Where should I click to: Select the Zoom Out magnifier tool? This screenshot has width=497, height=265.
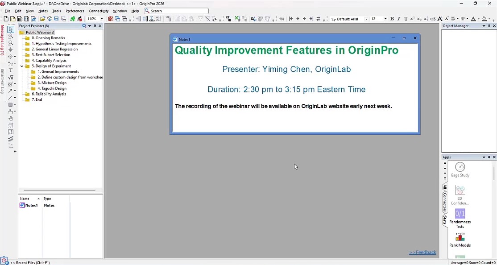[x=10, y=43]
